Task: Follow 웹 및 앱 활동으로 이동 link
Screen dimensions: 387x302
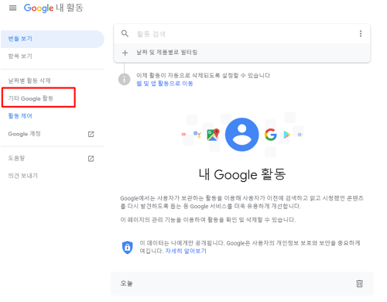Action: [x=165, y=84]
